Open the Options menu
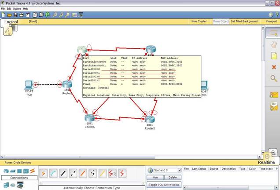Viewport: 280px width, 190px height. pos(17,8)
